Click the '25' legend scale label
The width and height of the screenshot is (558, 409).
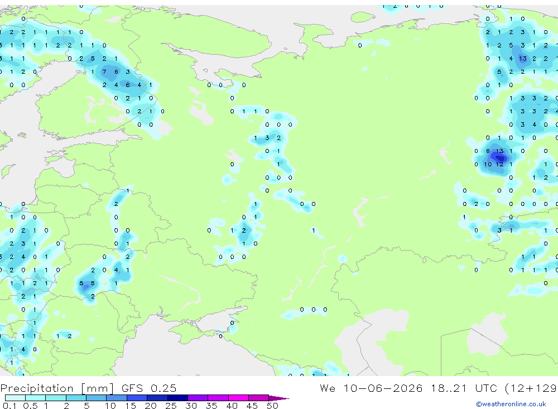[171, 406]
